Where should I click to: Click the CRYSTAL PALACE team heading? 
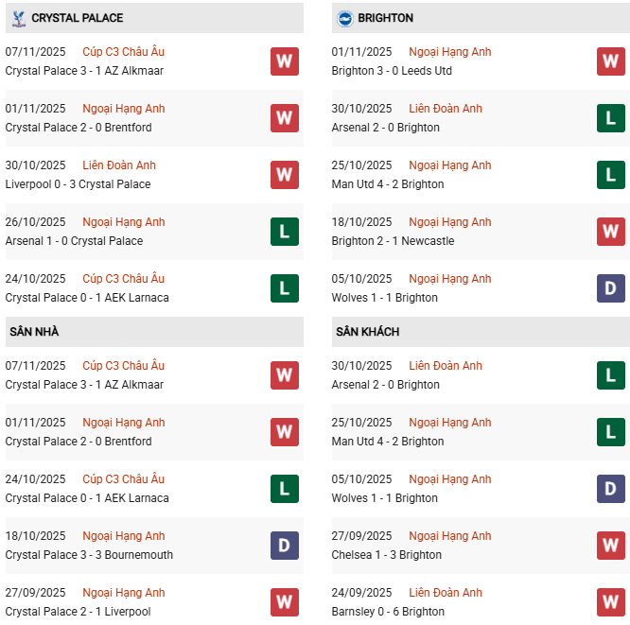pos(77,18)
